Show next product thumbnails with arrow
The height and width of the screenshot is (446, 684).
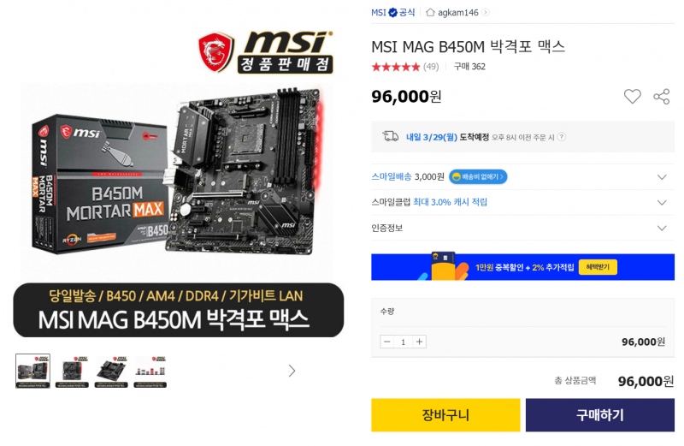click(292, 371)
